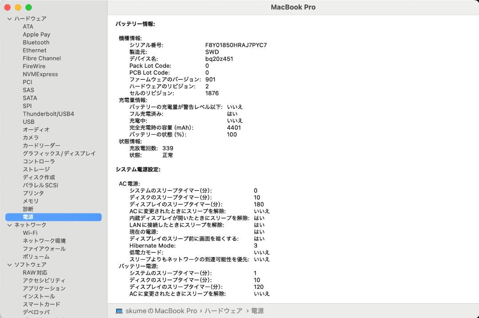Viewport: 479px width, 318px height.
Task: Collapse the ネットワーク section
Action: point(9,225)
